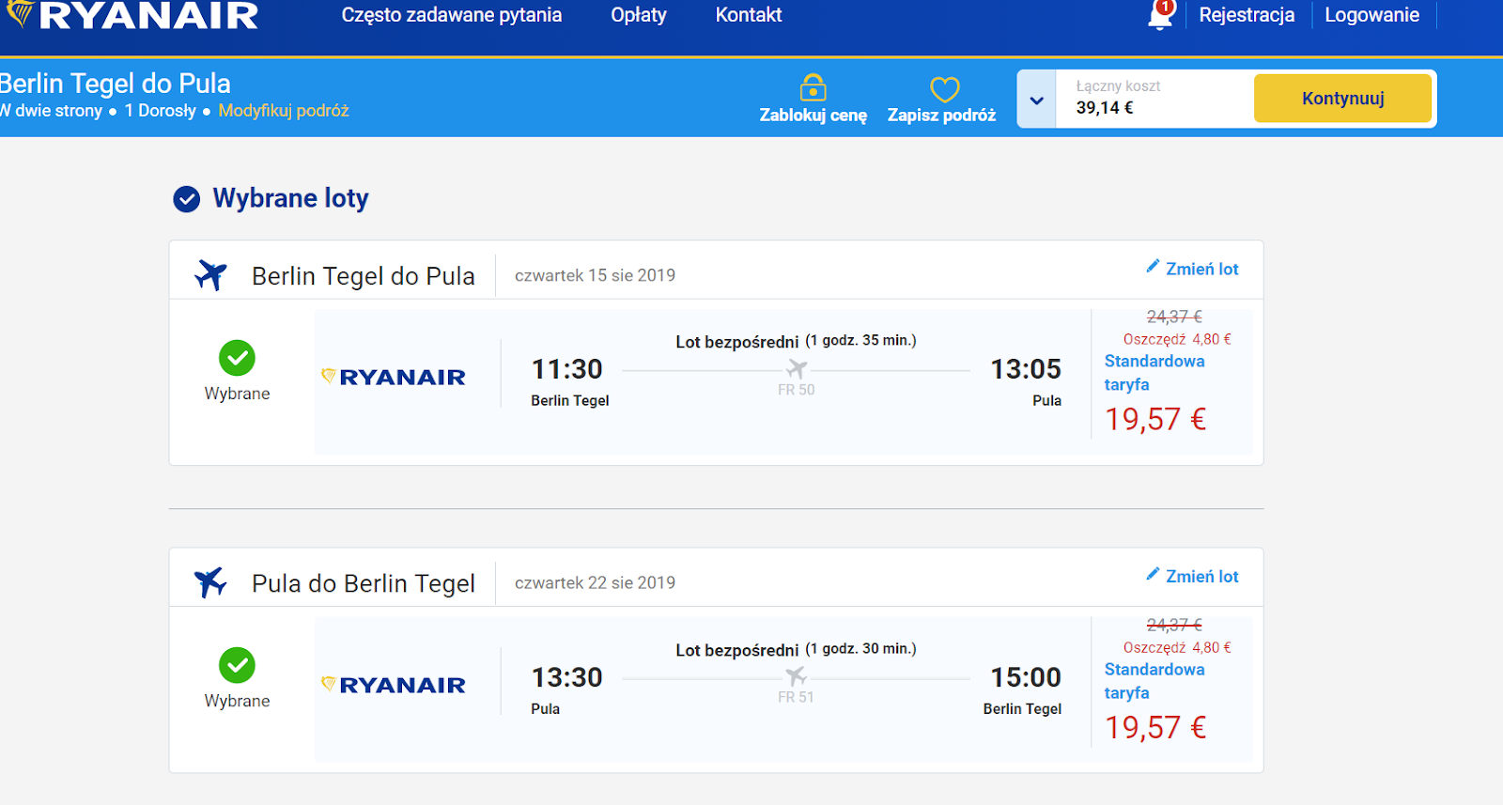Click 19,57 € price of return flight
The image size is (1503, 805).
pyautogui.click(x=1155, y=727)
